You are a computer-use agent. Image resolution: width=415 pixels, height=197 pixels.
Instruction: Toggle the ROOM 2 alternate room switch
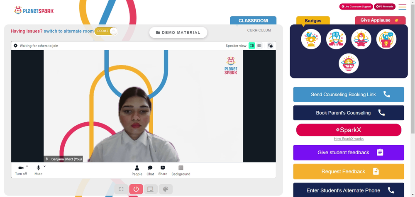coord(106,31)
